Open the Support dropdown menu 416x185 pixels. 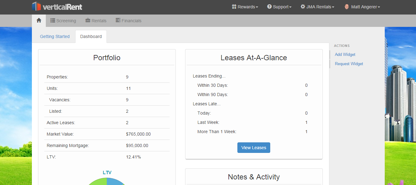coord(279,7)
